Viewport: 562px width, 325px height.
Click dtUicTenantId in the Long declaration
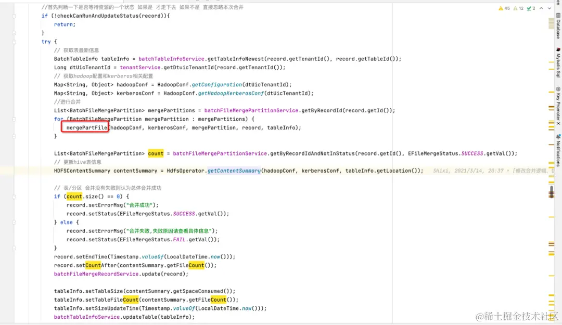[x=90, y=68]
